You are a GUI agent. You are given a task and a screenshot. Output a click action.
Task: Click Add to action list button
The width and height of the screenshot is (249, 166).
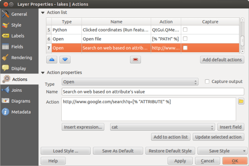171,137
